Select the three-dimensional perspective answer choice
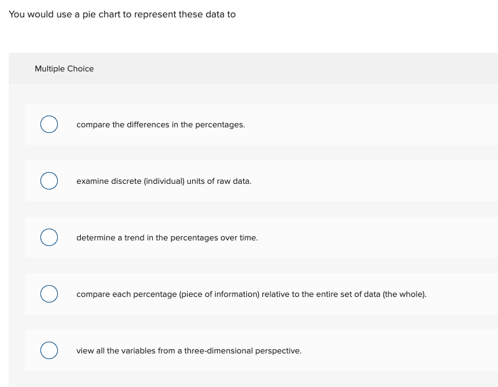Viewport: 498px width, 387px height. click(x=49, y=350)
